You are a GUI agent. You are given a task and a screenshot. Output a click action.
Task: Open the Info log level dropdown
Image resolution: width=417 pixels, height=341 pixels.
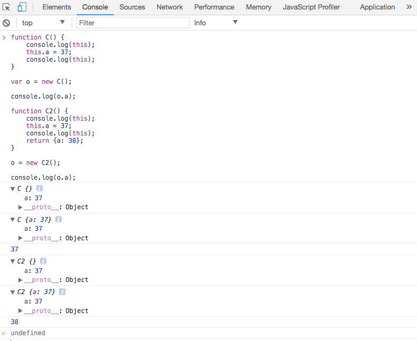(216, 23)
